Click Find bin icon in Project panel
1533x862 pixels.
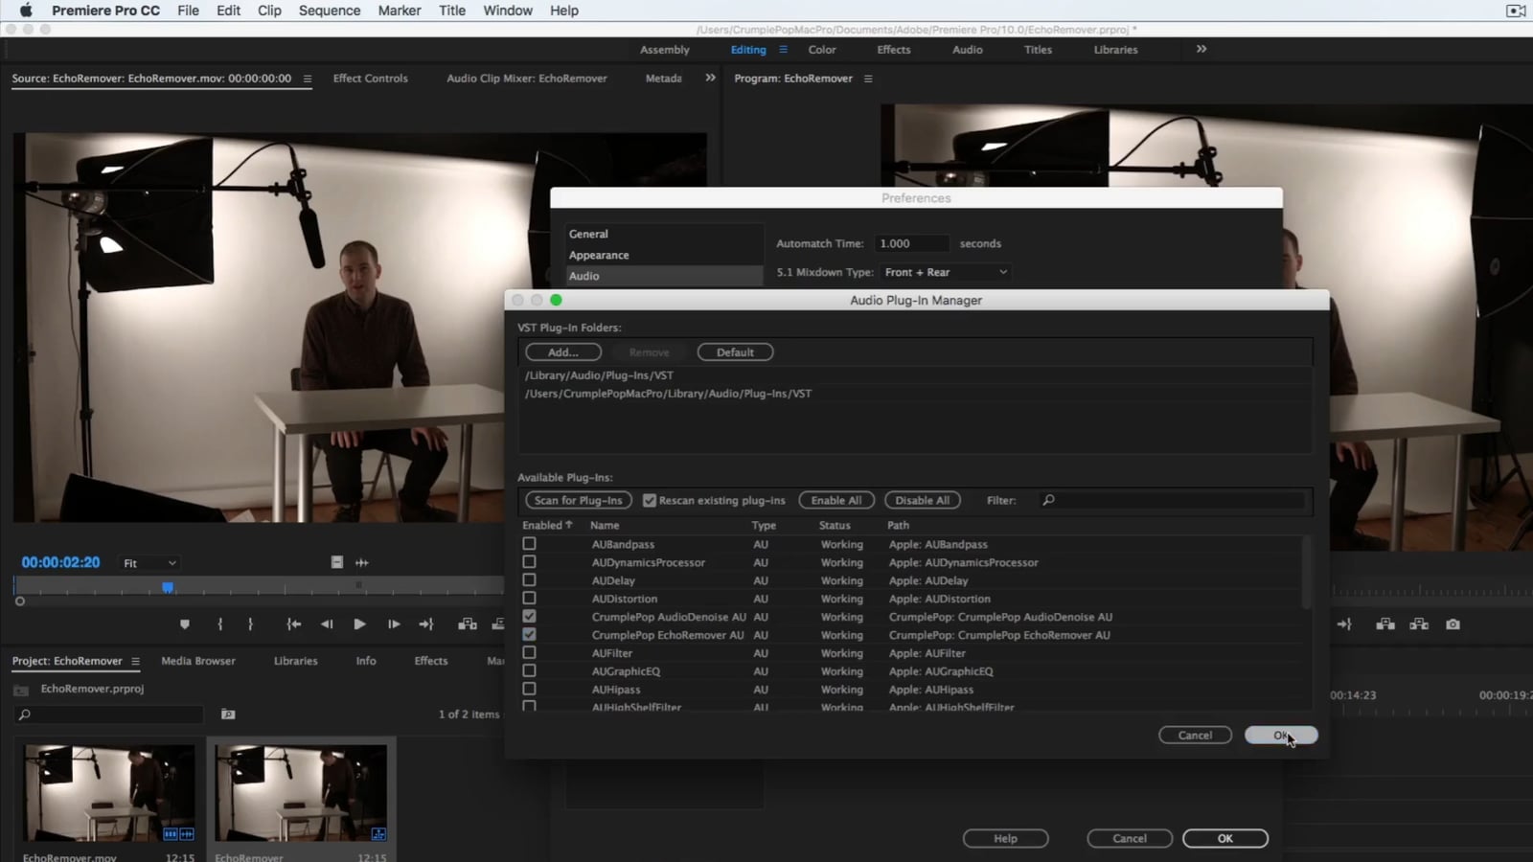[x=228, y=715]
